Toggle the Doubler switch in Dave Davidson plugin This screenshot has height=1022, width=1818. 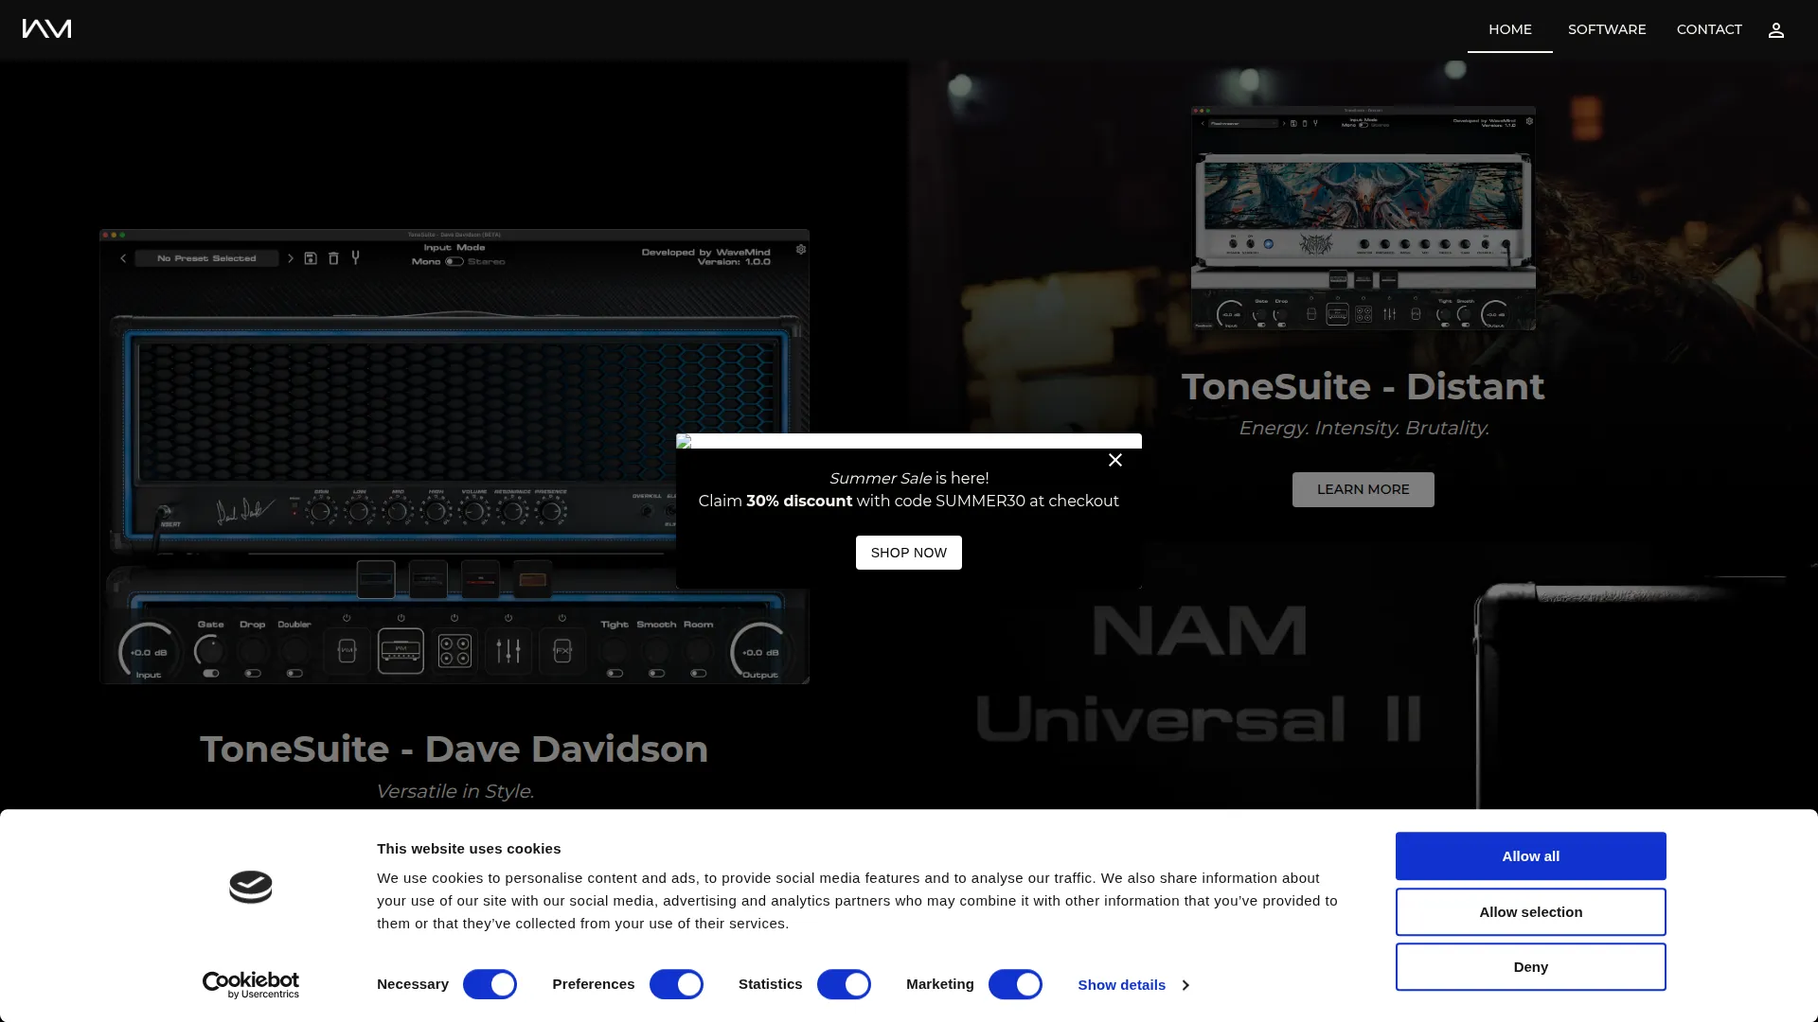coord(294,674)
